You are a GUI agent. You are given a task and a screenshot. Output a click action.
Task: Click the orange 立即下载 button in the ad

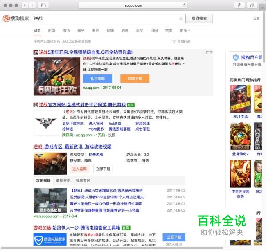(135, 79)
